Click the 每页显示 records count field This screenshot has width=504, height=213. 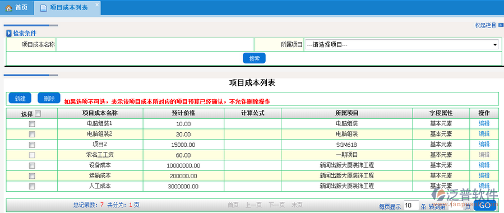coord(411,205)
